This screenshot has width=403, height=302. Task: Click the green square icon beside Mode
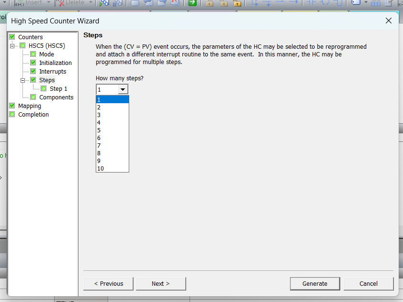pos(33,54)
